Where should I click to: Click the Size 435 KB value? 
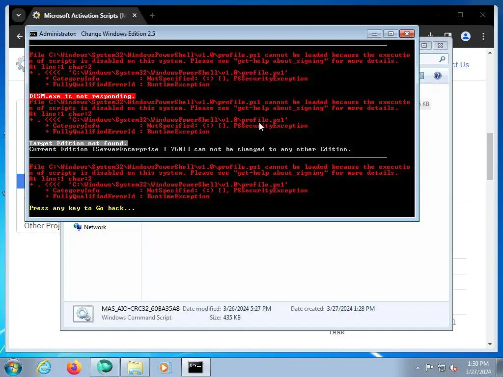[x=232, y=318]
